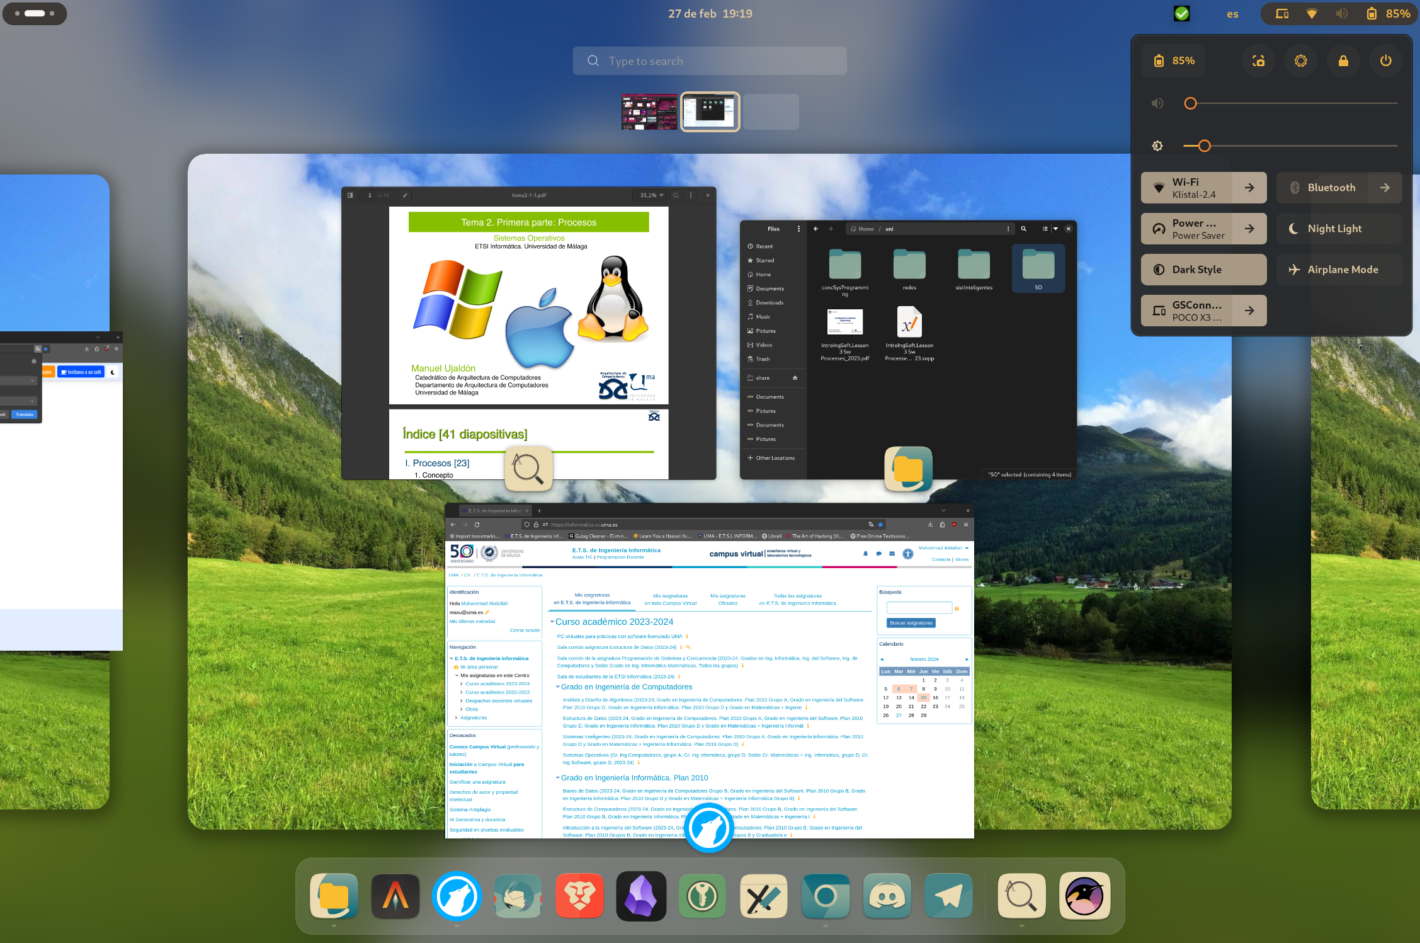Launch Brave browser from the dock
Screen dimensions: 1420x943
(x=579, y=896)
